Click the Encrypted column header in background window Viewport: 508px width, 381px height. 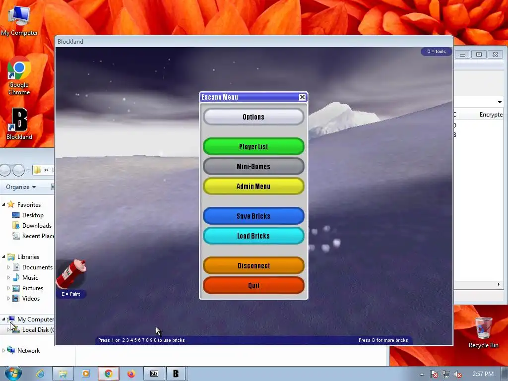point(491,115)
